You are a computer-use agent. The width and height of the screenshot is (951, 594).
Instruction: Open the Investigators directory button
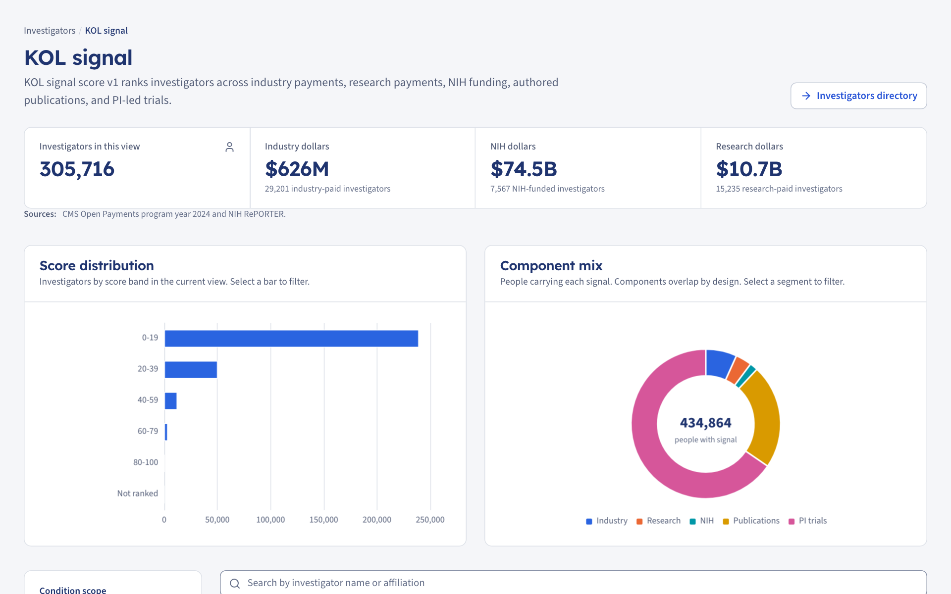click(858, 96)
